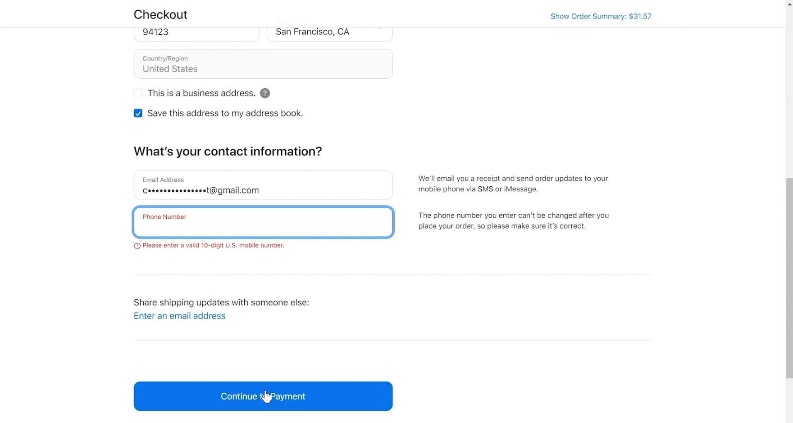
Task: Click the invalid mobile number error message
Action: click(x=213, y=246)
